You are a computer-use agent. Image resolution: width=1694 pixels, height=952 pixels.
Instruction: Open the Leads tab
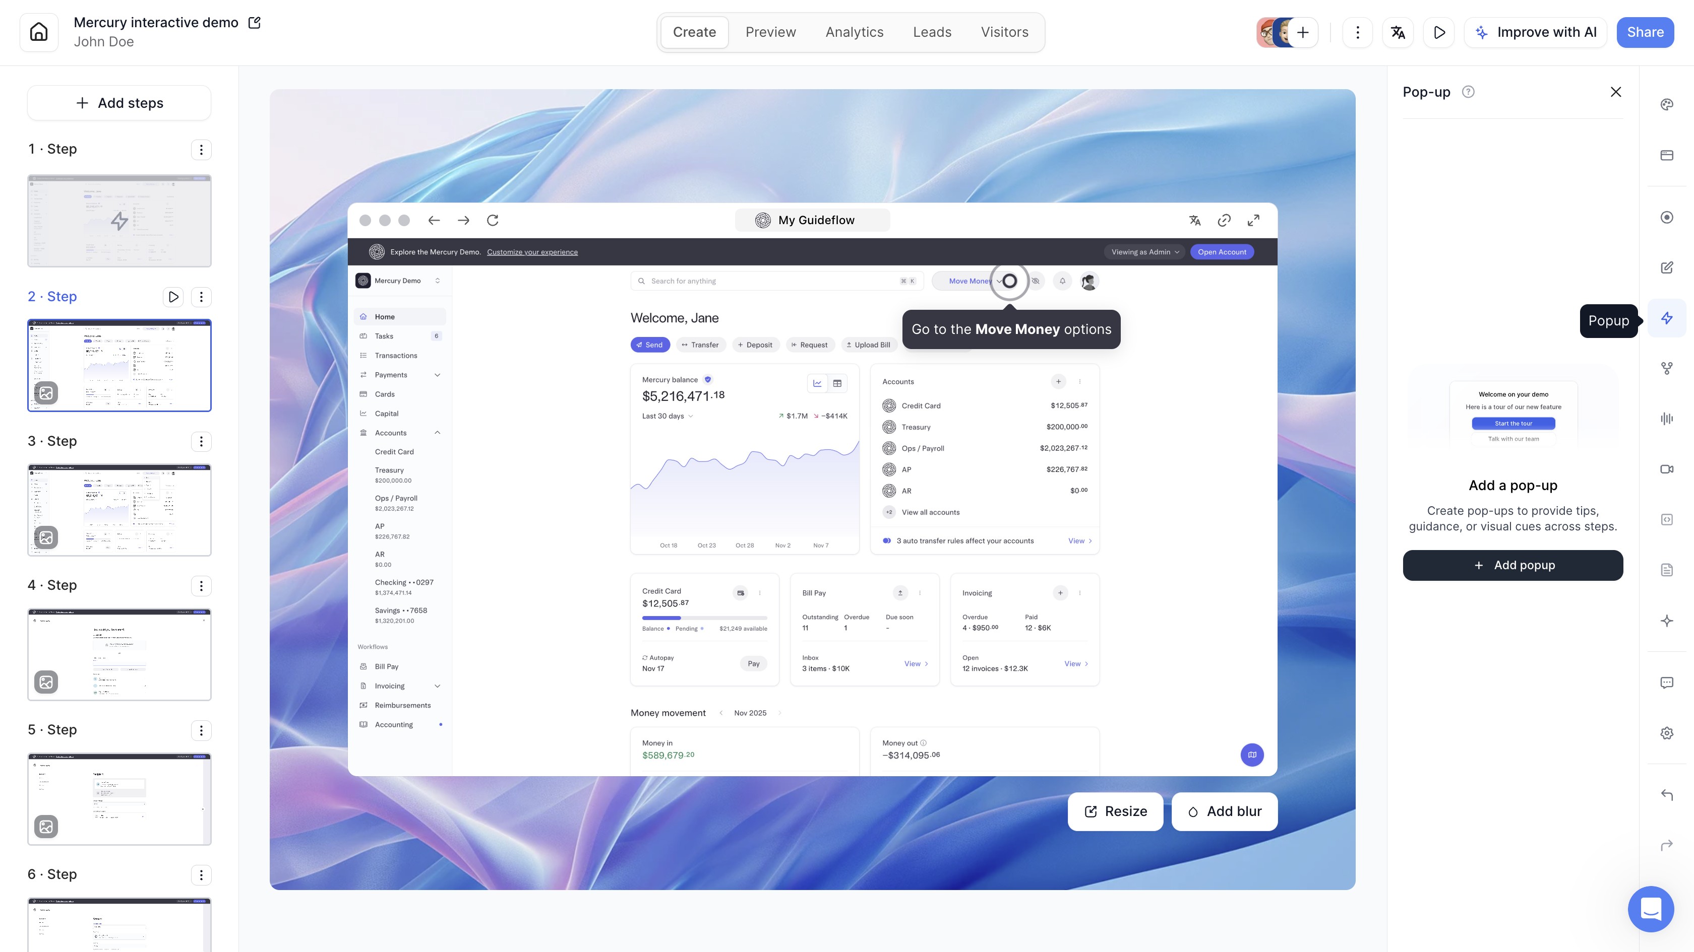click(x=932, y=32)
